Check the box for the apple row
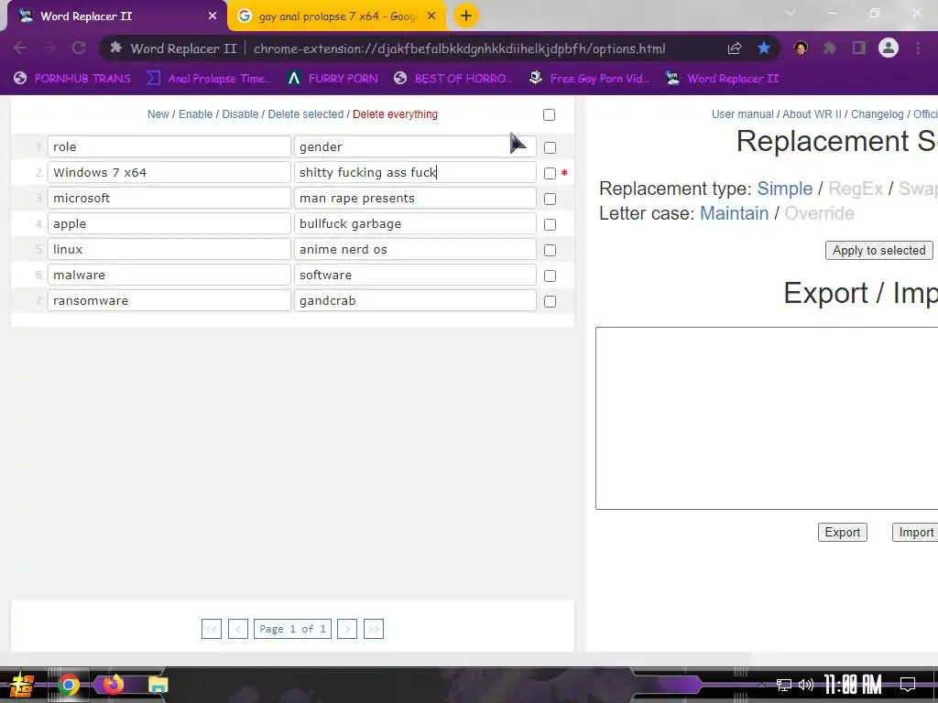The image size is (938, 703). [551, 225]
